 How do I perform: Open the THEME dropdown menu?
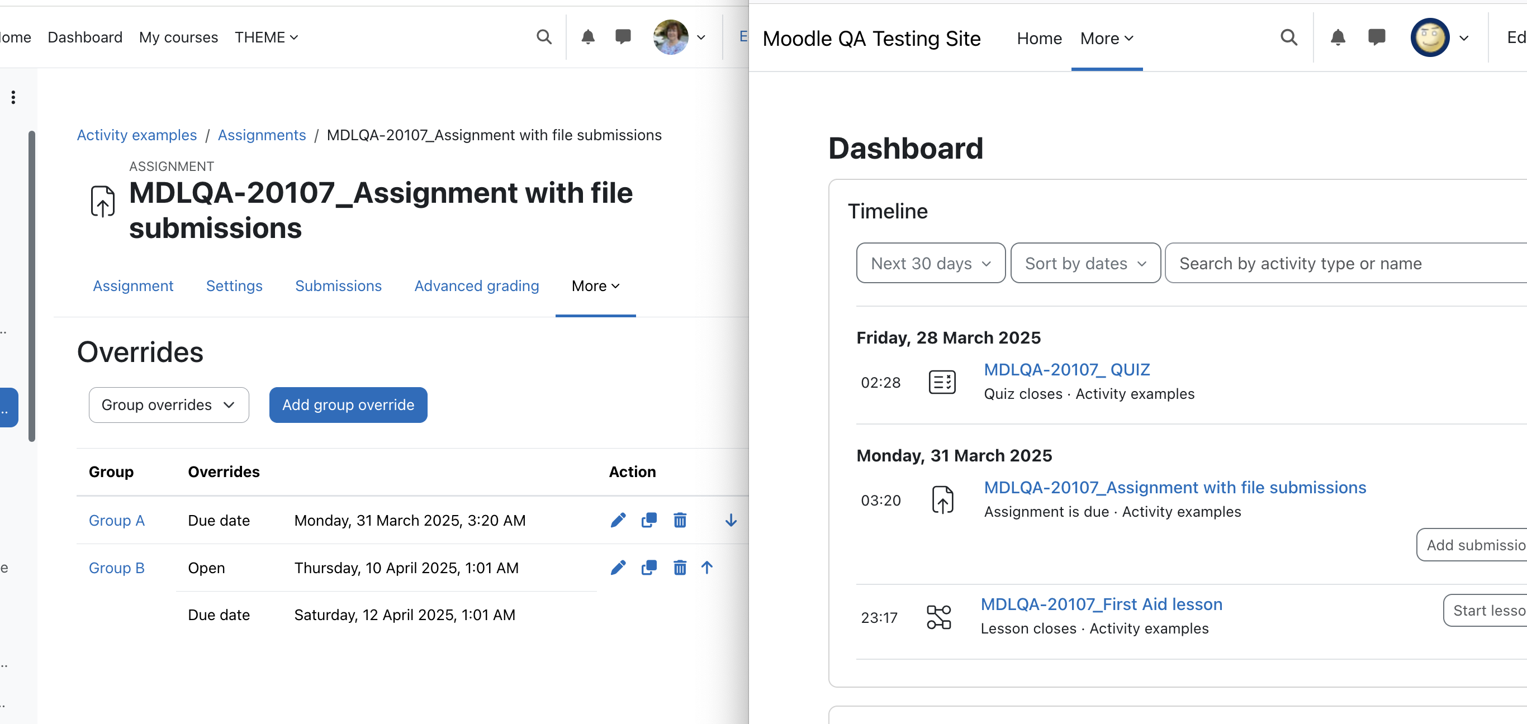click(x=266, y=37)
